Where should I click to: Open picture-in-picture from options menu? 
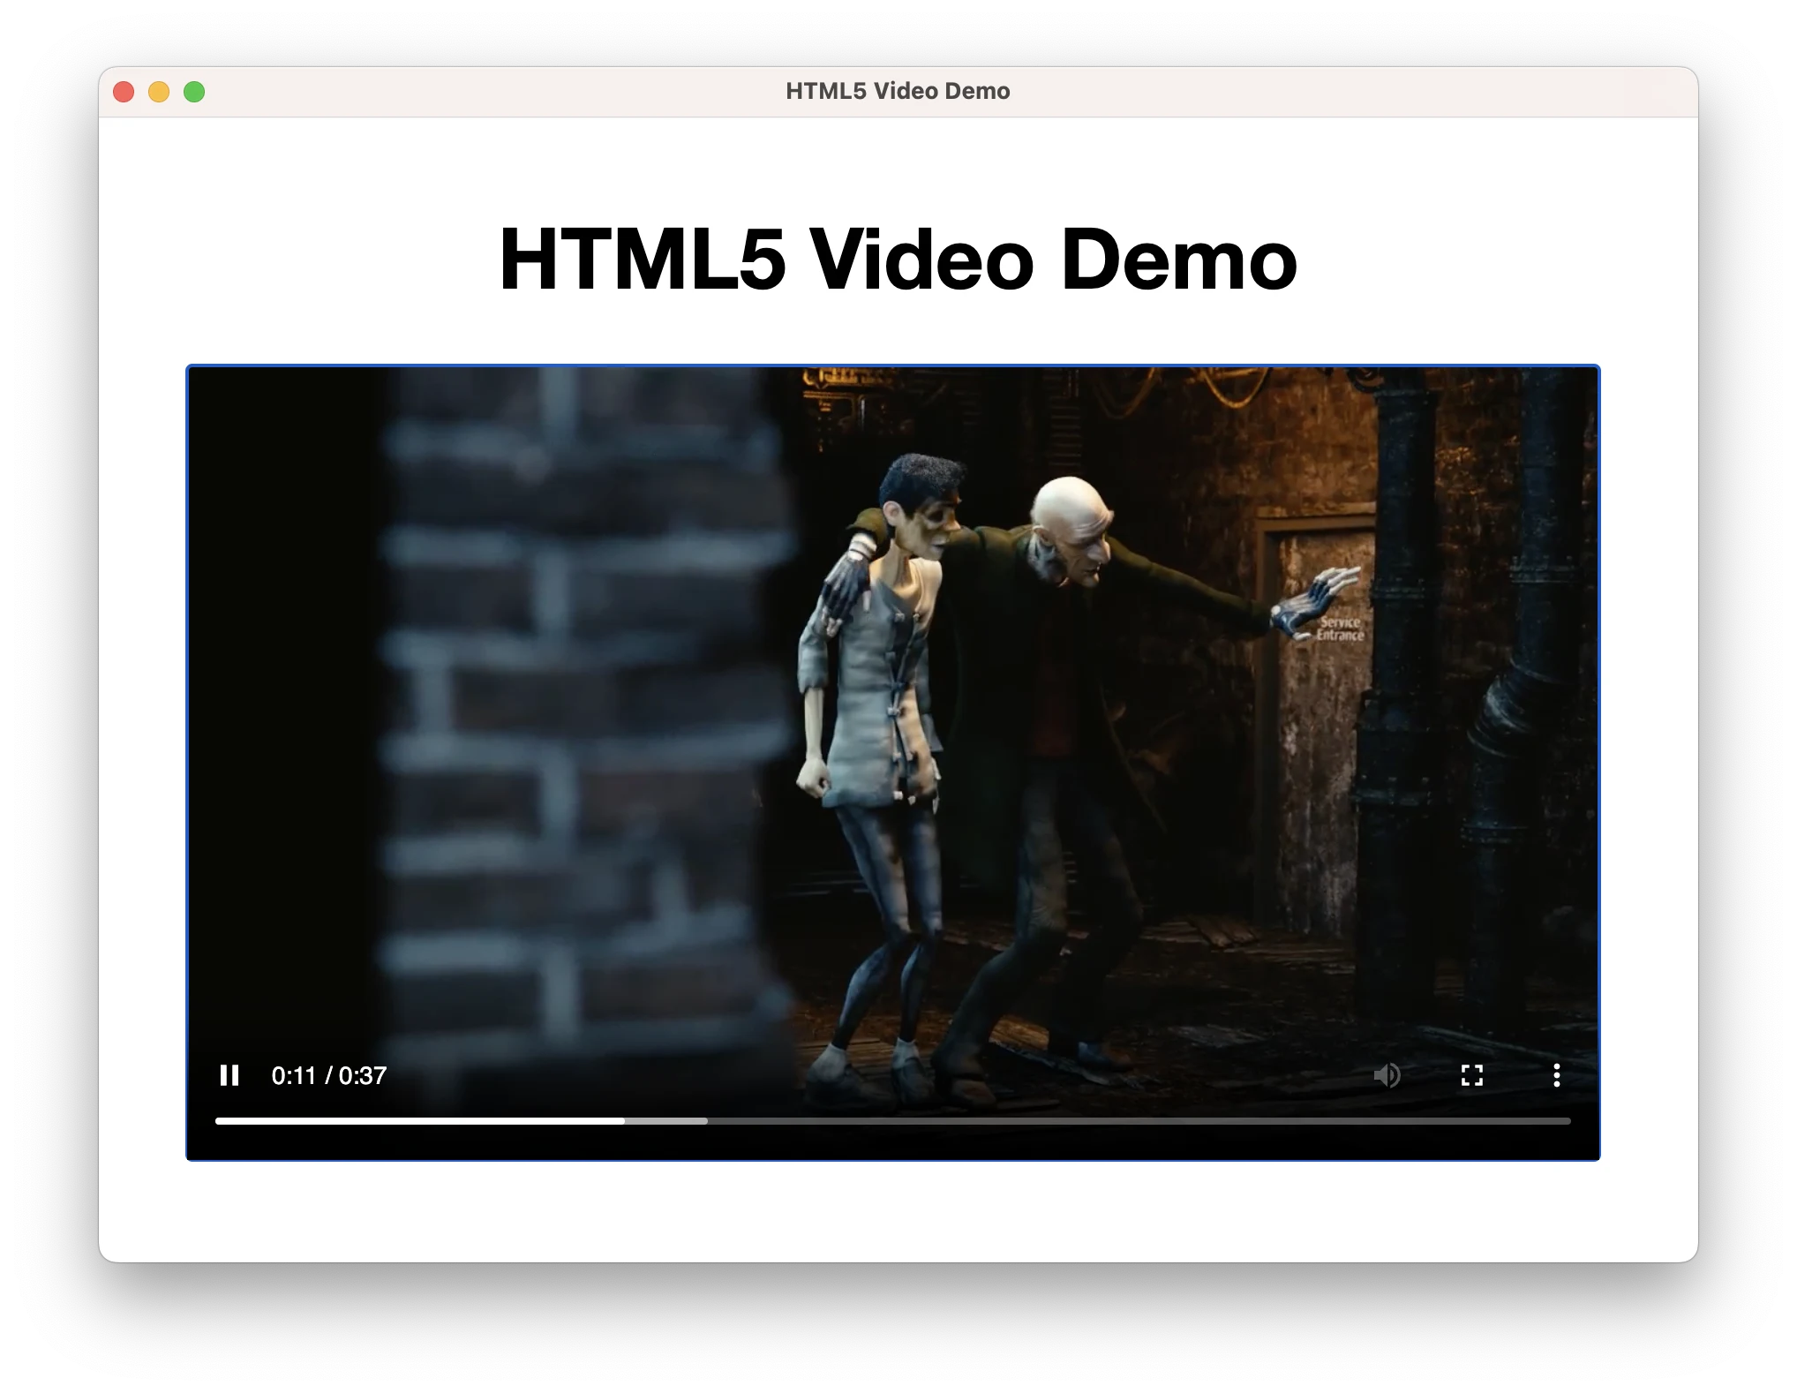pos(1556,1075)
